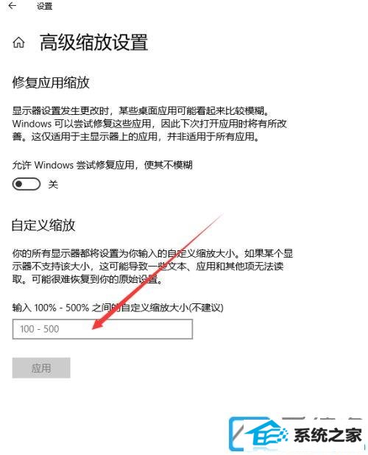Select the 高级缩放设置 page heading
This screenshot has width=368, height=455.
(x=93, y=43)
